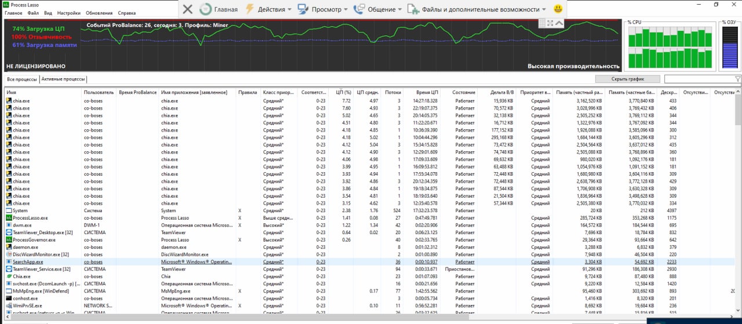Click the 14:27:18.328 CPU time cell
Image resolution: width=742 pixels, height=324 pixels.
pos(425,101)
